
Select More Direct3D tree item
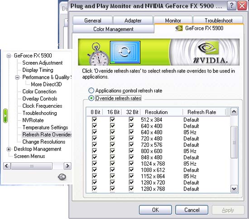pyautogui.click(x=46, y=84)
